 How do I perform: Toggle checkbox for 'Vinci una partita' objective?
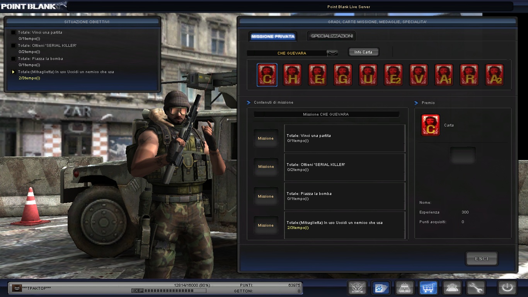click(14, 32)
